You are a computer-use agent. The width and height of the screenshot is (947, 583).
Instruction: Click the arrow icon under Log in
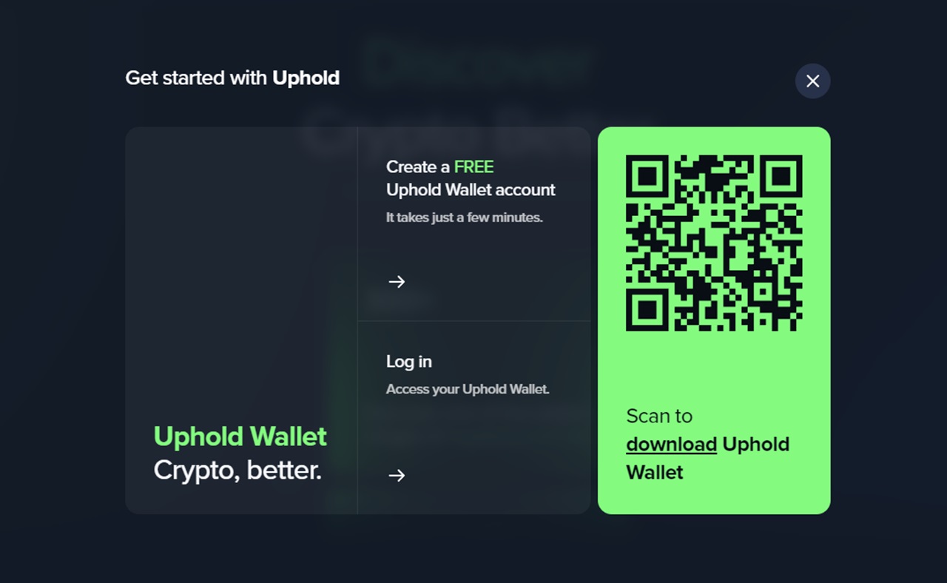pos(397,475)
